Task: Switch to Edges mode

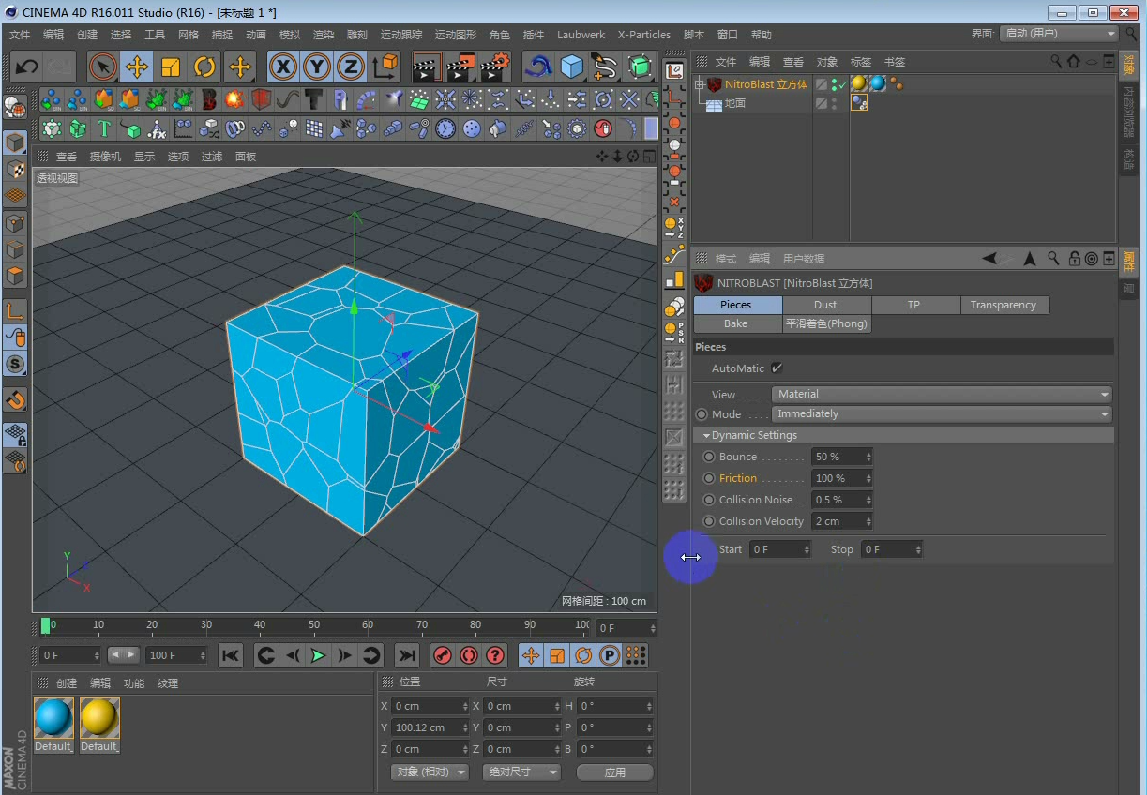Action: click(x=15, y=249)
